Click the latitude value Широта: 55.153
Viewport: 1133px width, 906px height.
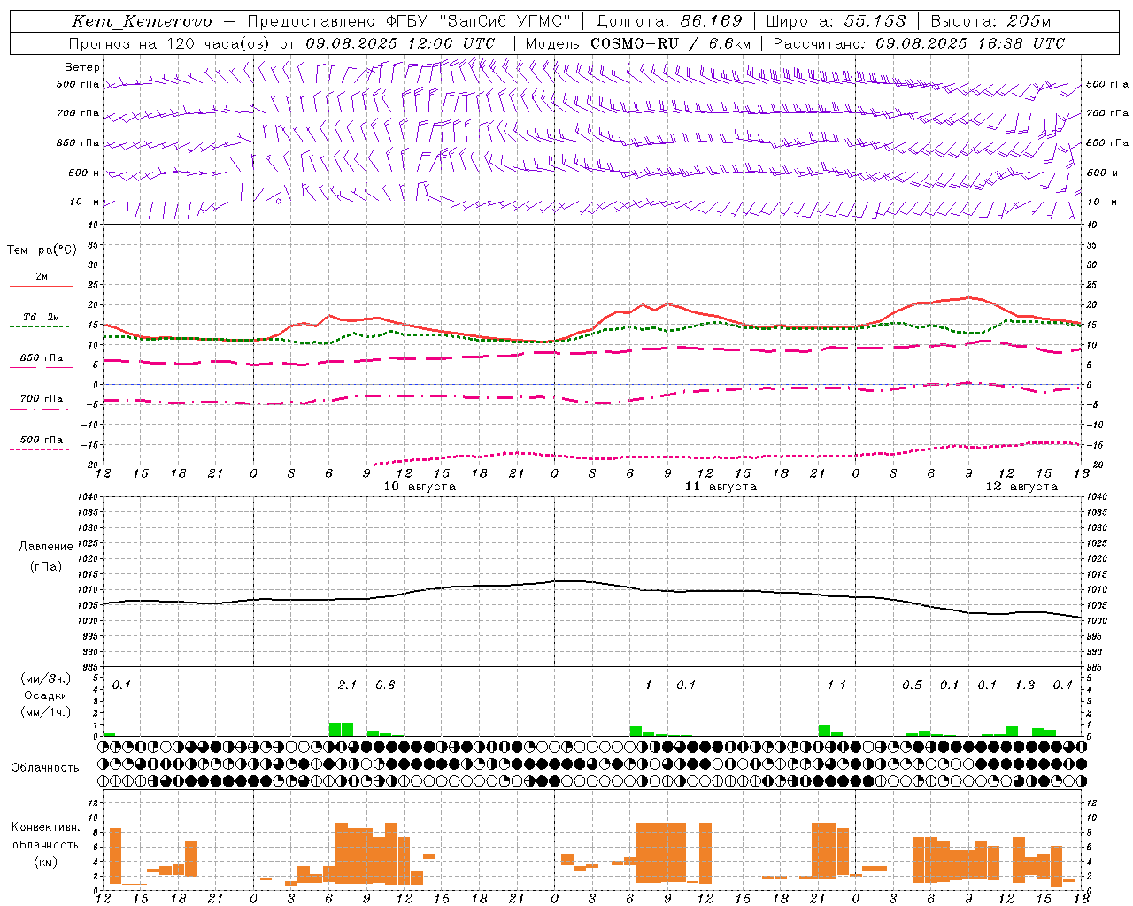tap(836, 21)
